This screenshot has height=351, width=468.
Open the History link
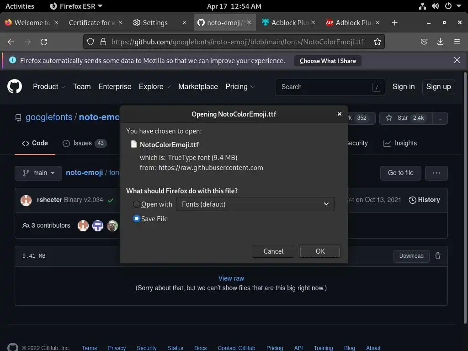[425, 200]
